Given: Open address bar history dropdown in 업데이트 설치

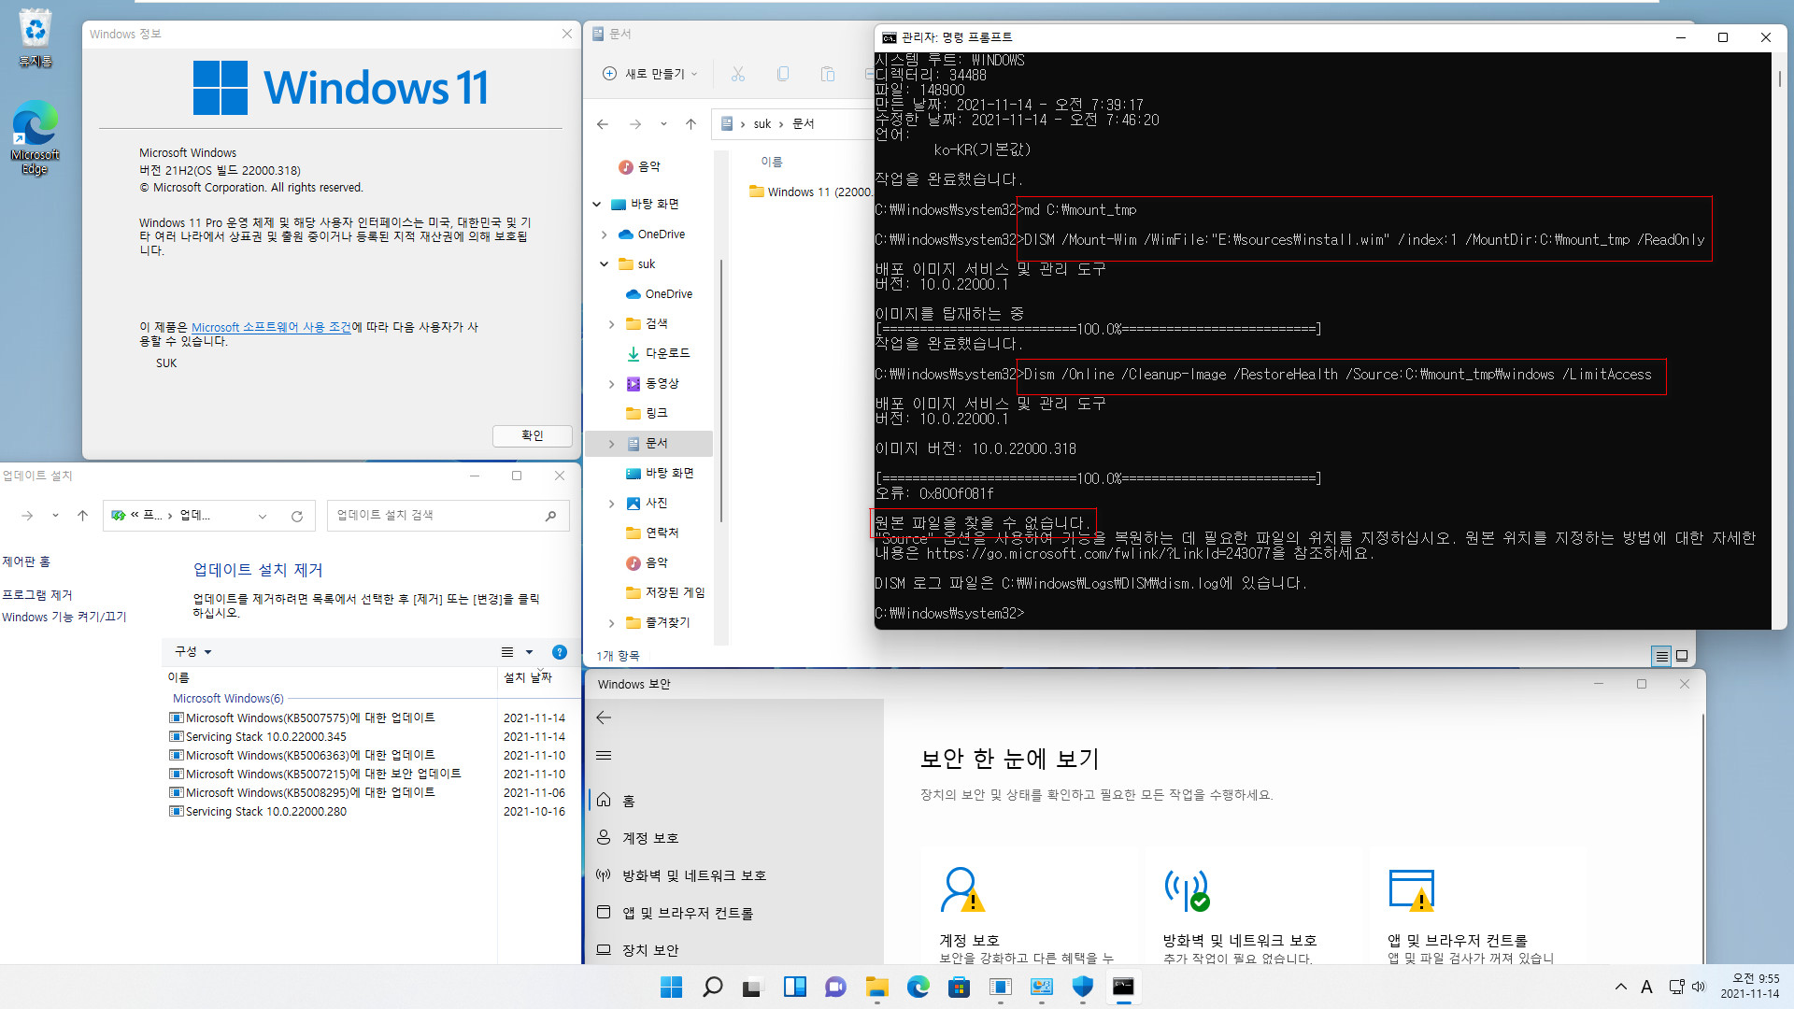Looking at the screenshot, I should (x=263, y=516).
